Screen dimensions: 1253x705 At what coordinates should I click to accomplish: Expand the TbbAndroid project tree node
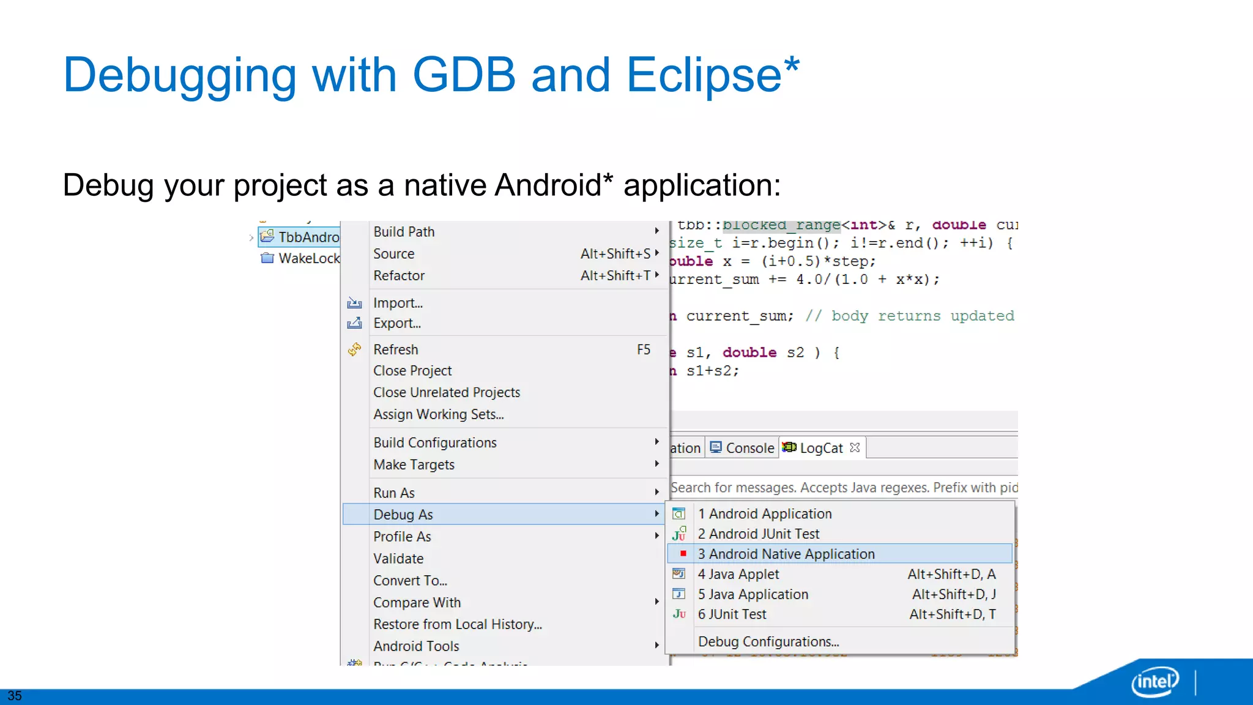[x=251, y=237]
